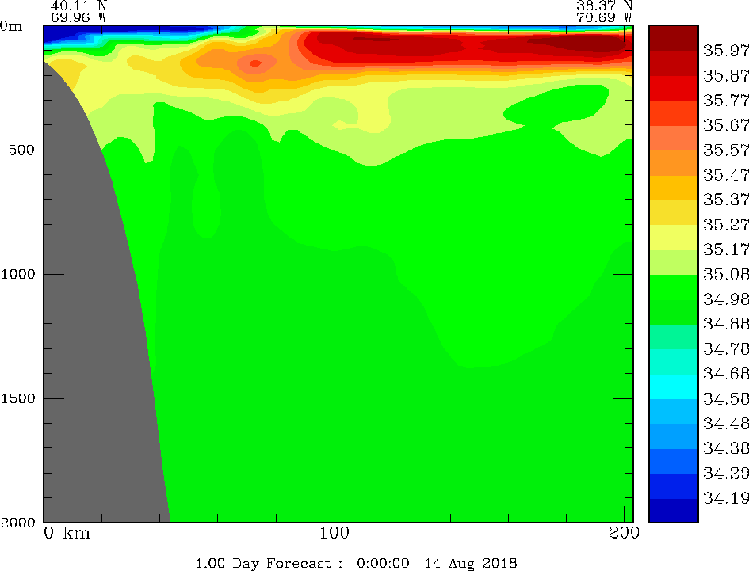Viewport: 749px width, 571px height.
Task: Click the 34.68 colorbar label
Action: pyautogui.click(x=725, y=373)
